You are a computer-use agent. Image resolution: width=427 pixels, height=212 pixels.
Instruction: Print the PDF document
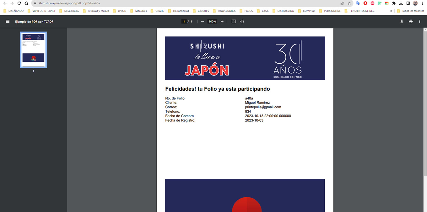pyautogui.click(x=411, y=21)
